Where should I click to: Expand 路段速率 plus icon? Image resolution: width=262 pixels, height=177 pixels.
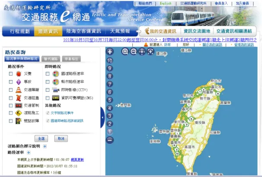click(x=29, y=152)
